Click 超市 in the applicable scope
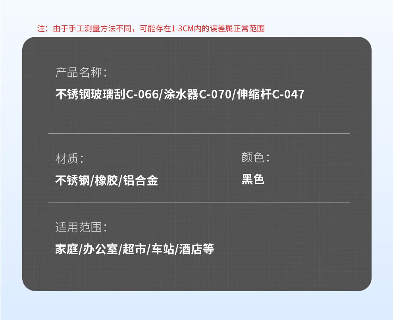Screen dimensions: 393x320 [x=134, y=249]
